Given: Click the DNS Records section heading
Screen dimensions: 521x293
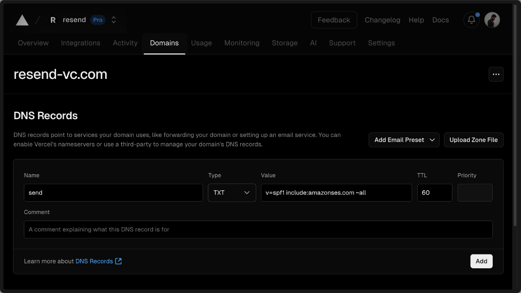Looking at the screenshot, I should 46,116.
